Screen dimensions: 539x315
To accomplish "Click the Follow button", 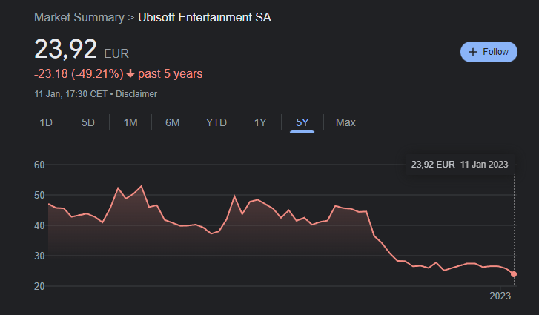I will pyautogui.click(x=489, y=52).
